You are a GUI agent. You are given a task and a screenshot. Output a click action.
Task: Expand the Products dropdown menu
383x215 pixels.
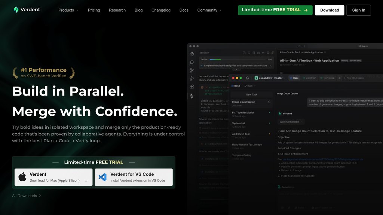coord(68,10)
